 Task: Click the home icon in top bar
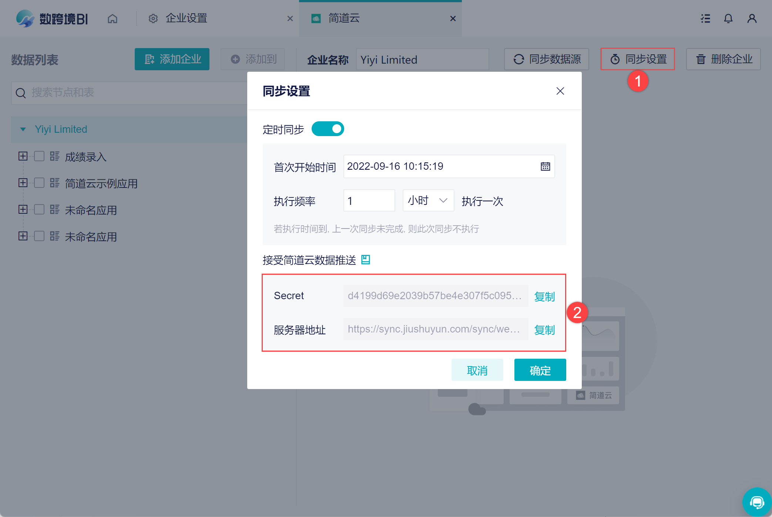113,18
